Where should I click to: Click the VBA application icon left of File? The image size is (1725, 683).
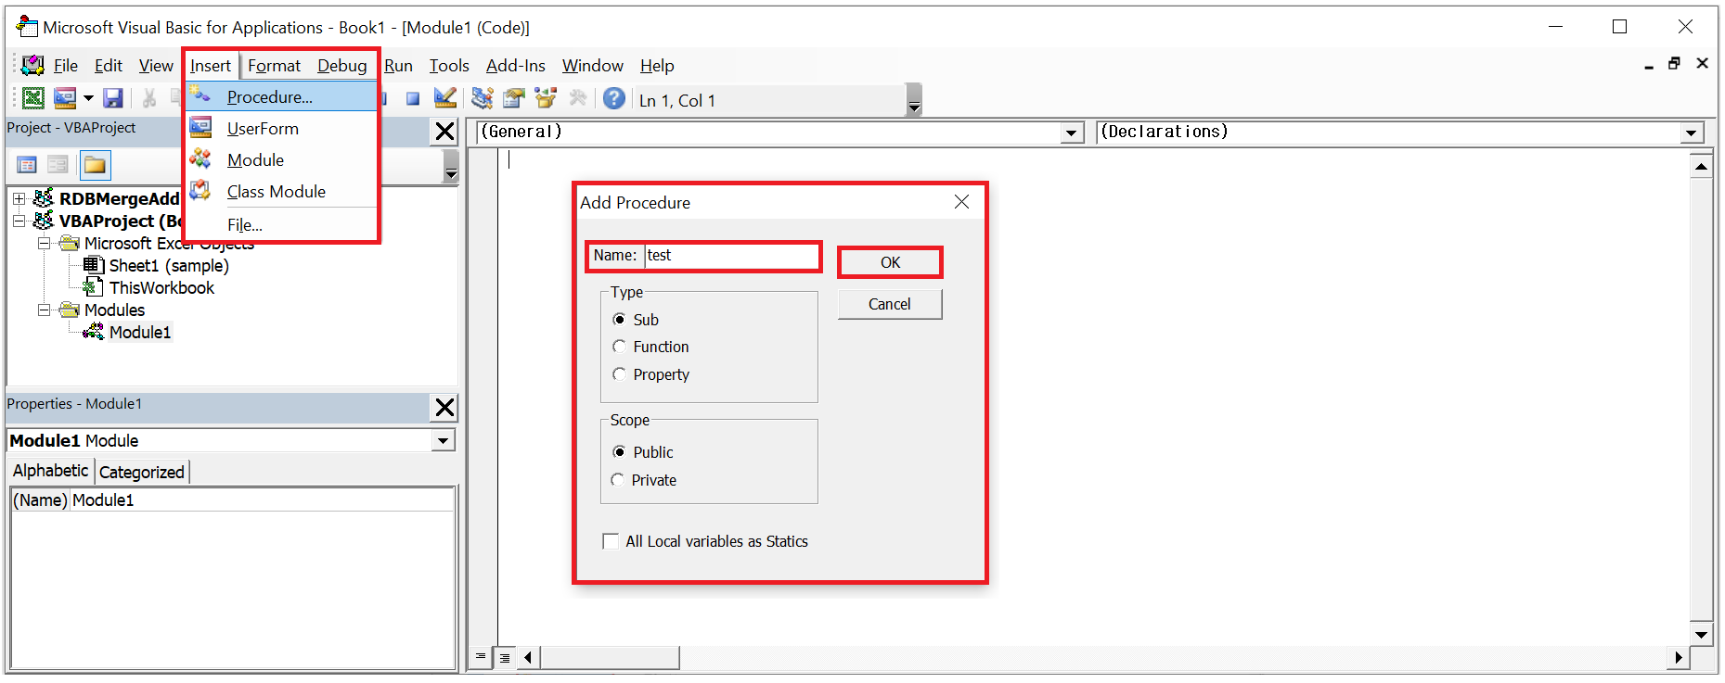[x=32, y=66]
